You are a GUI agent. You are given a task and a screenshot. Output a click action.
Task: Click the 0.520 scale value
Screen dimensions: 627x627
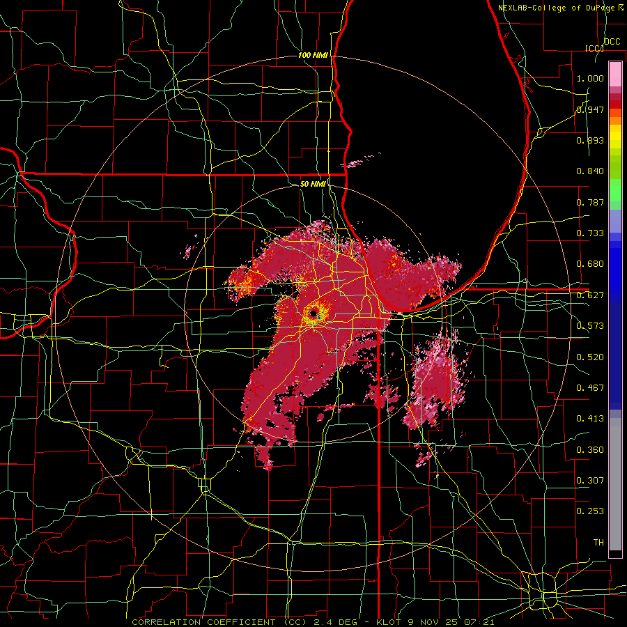click(590, 357)
